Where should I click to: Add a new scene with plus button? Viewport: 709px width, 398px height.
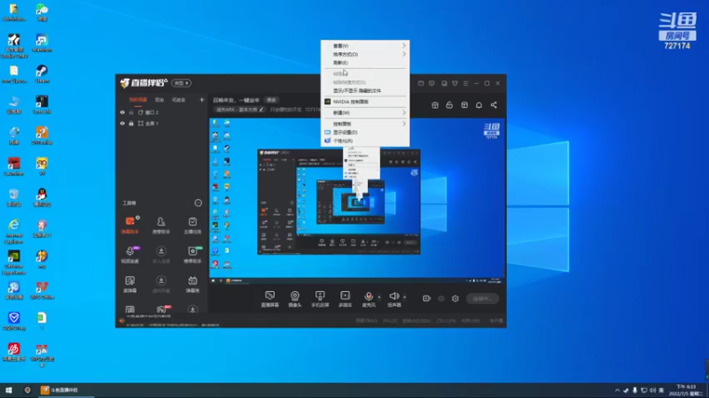(x=202, y=100)
